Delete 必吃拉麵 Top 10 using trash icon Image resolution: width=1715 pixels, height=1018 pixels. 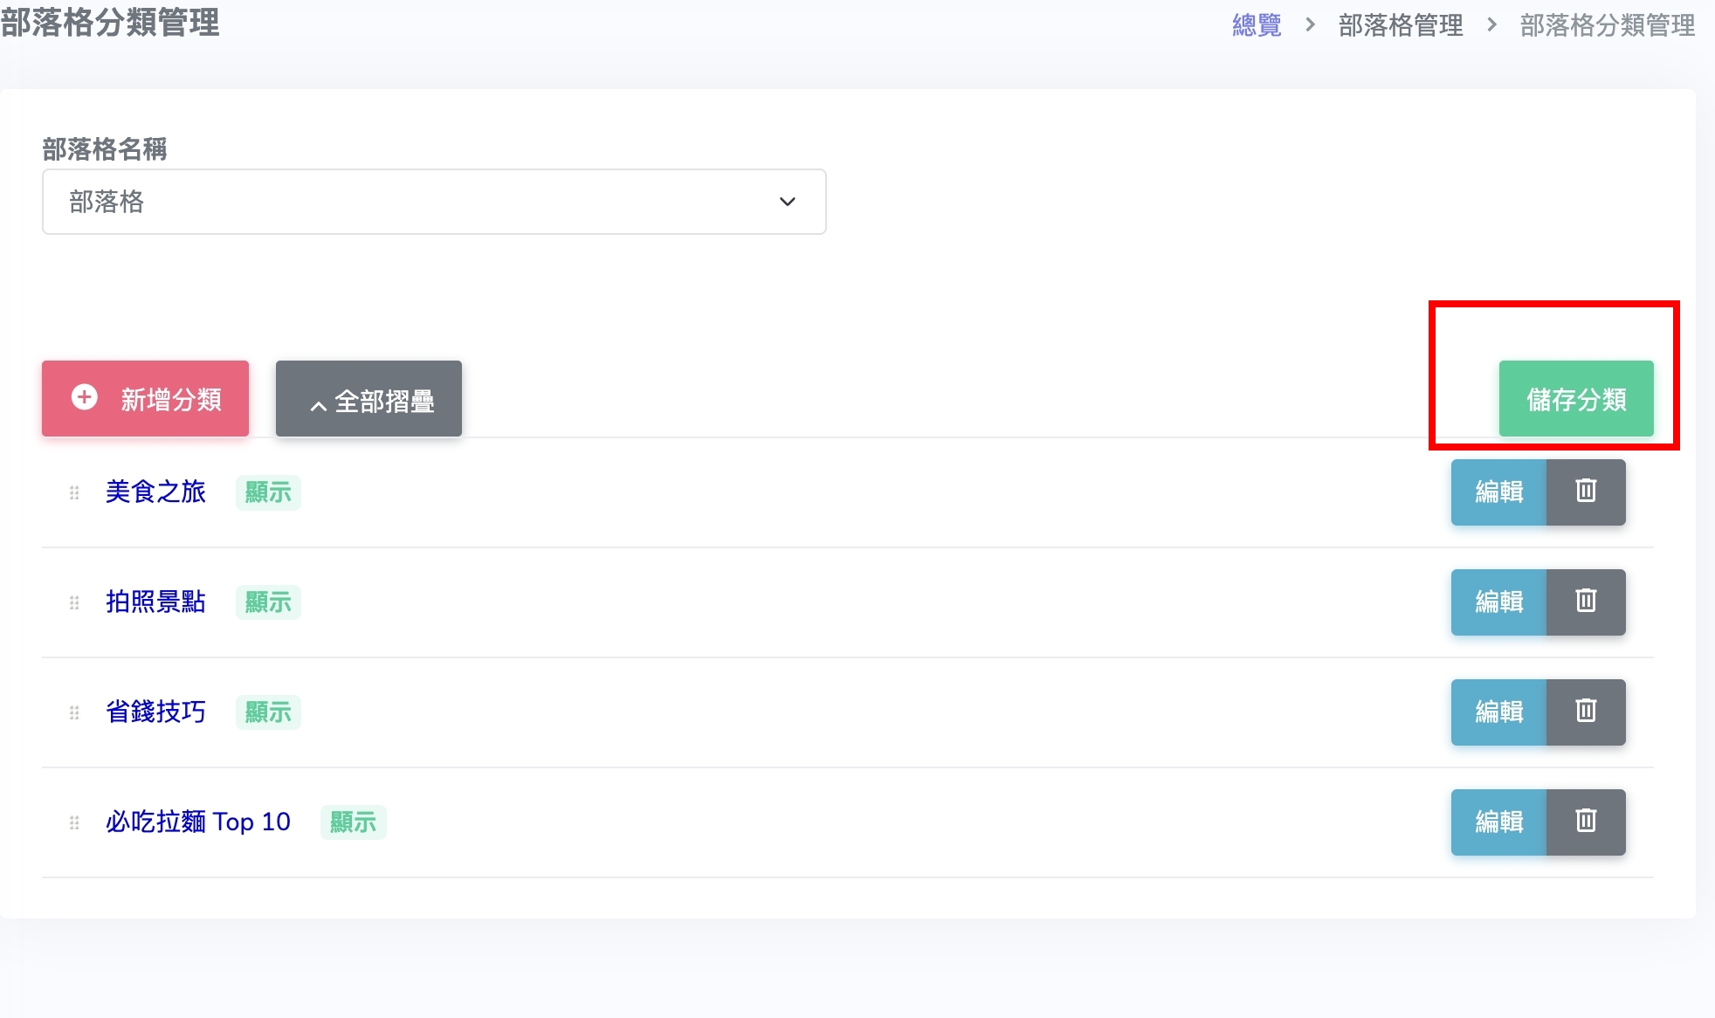click(x=1586, y=822)
